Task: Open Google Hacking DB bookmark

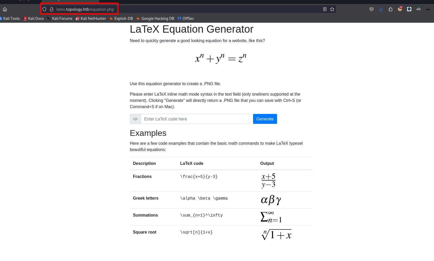Action: (155, 19)
